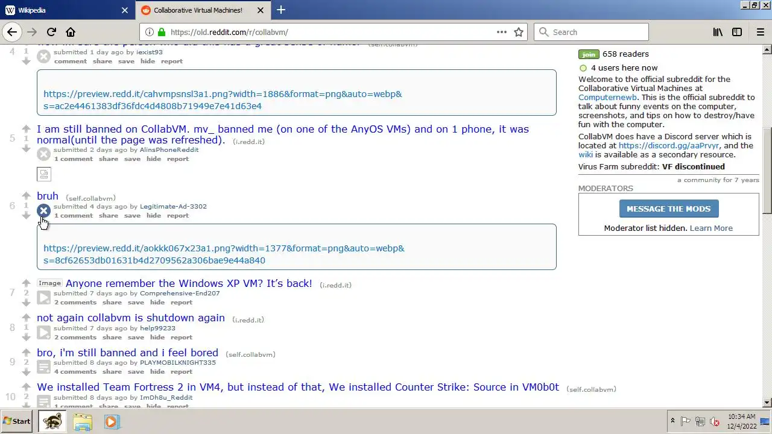The width and height of the screenshot is (772, 434).
Task: Open 'Anyone remember the Windows XP VM?' post
Action: point(189,283)
